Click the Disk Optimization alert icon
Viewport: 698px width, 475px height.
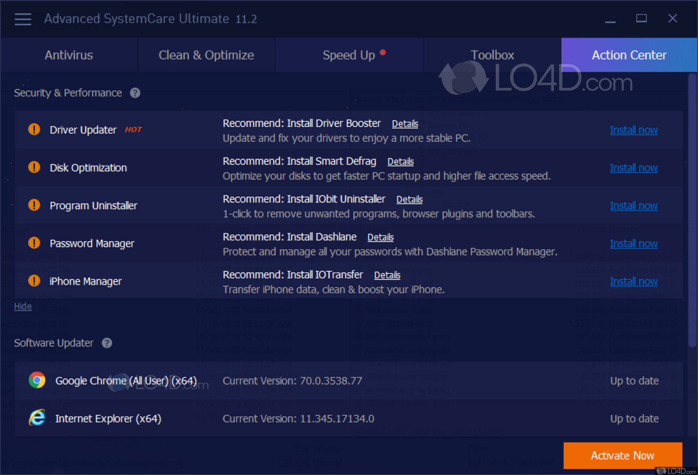(x=34, y=167)
